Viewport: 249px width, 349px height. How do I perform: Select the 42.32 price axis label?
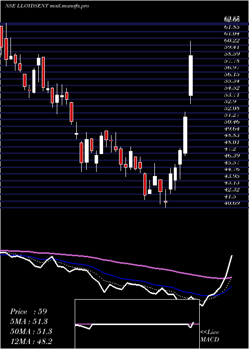point(232,190)
